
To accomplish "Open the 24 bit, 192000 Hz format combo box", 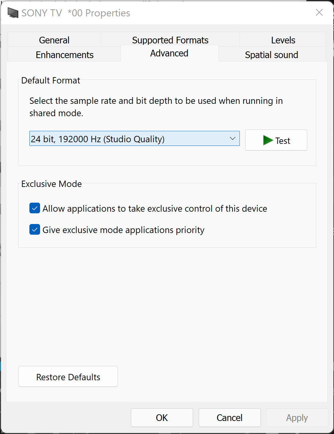I will [135, 139].
